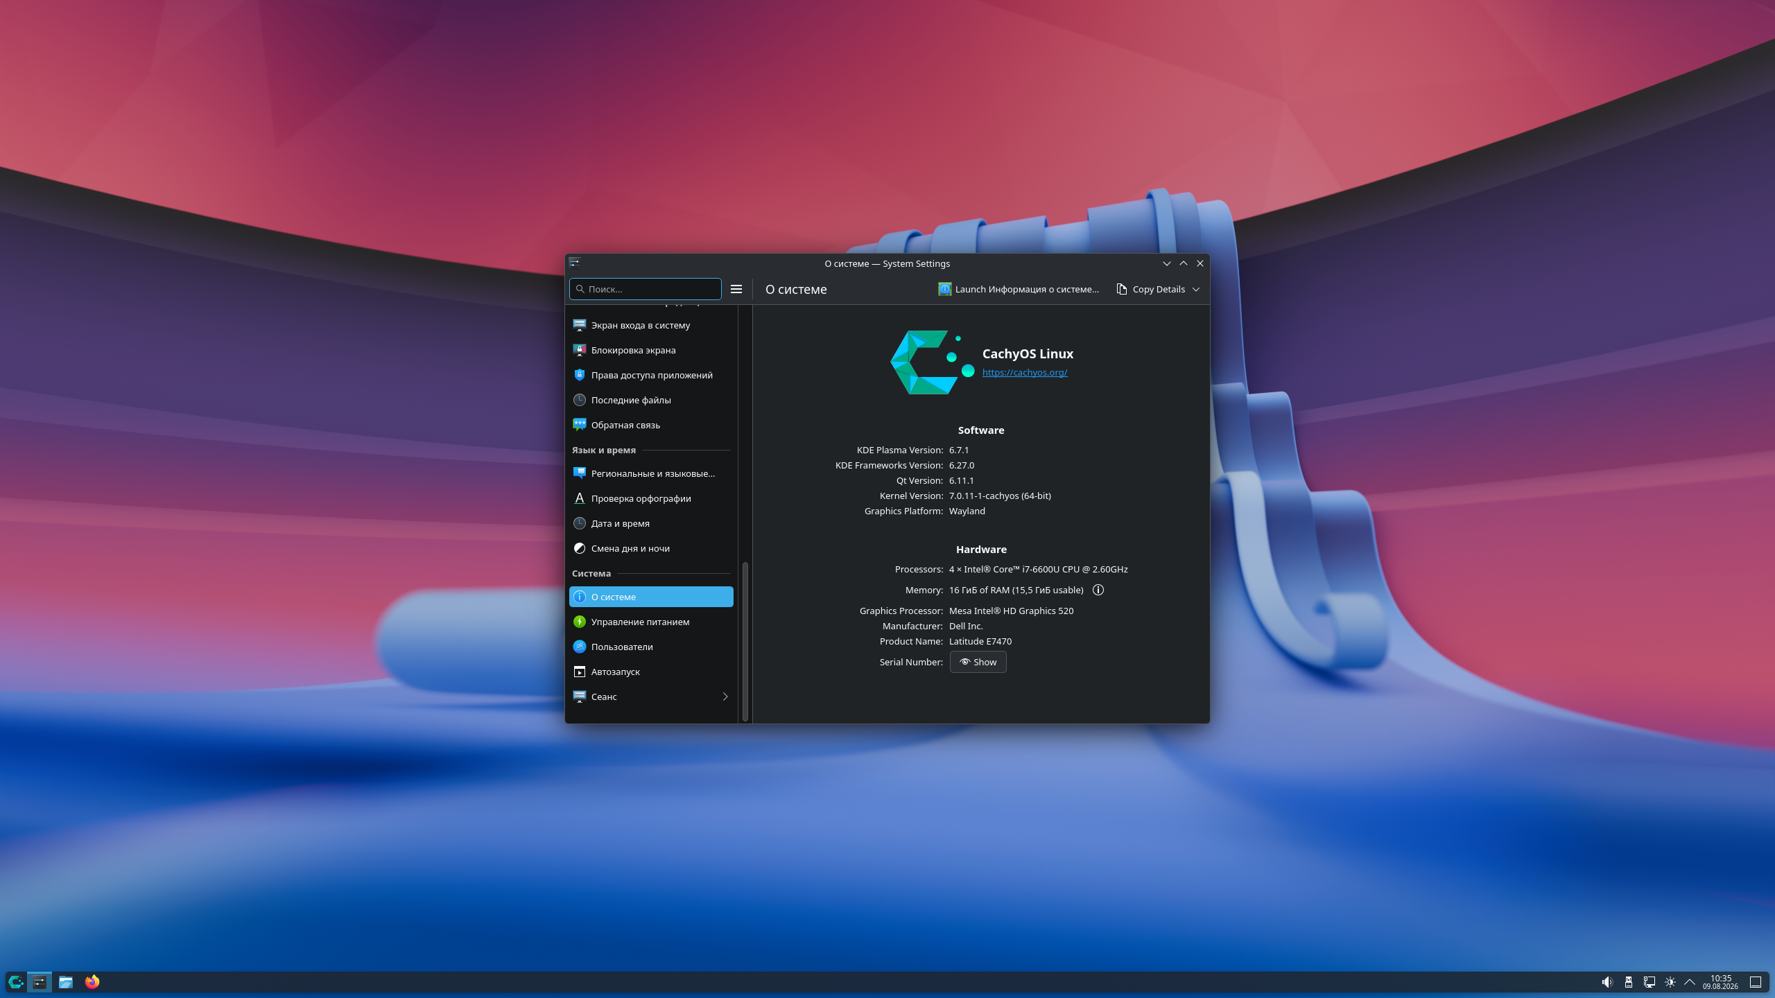Click into the "Поиск..." search field
This screenshot has width=1775, height=998.
[x=646, y=289]
